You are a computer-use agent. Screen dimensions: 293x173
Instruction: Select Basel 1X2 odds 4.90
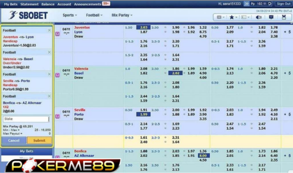203,73
